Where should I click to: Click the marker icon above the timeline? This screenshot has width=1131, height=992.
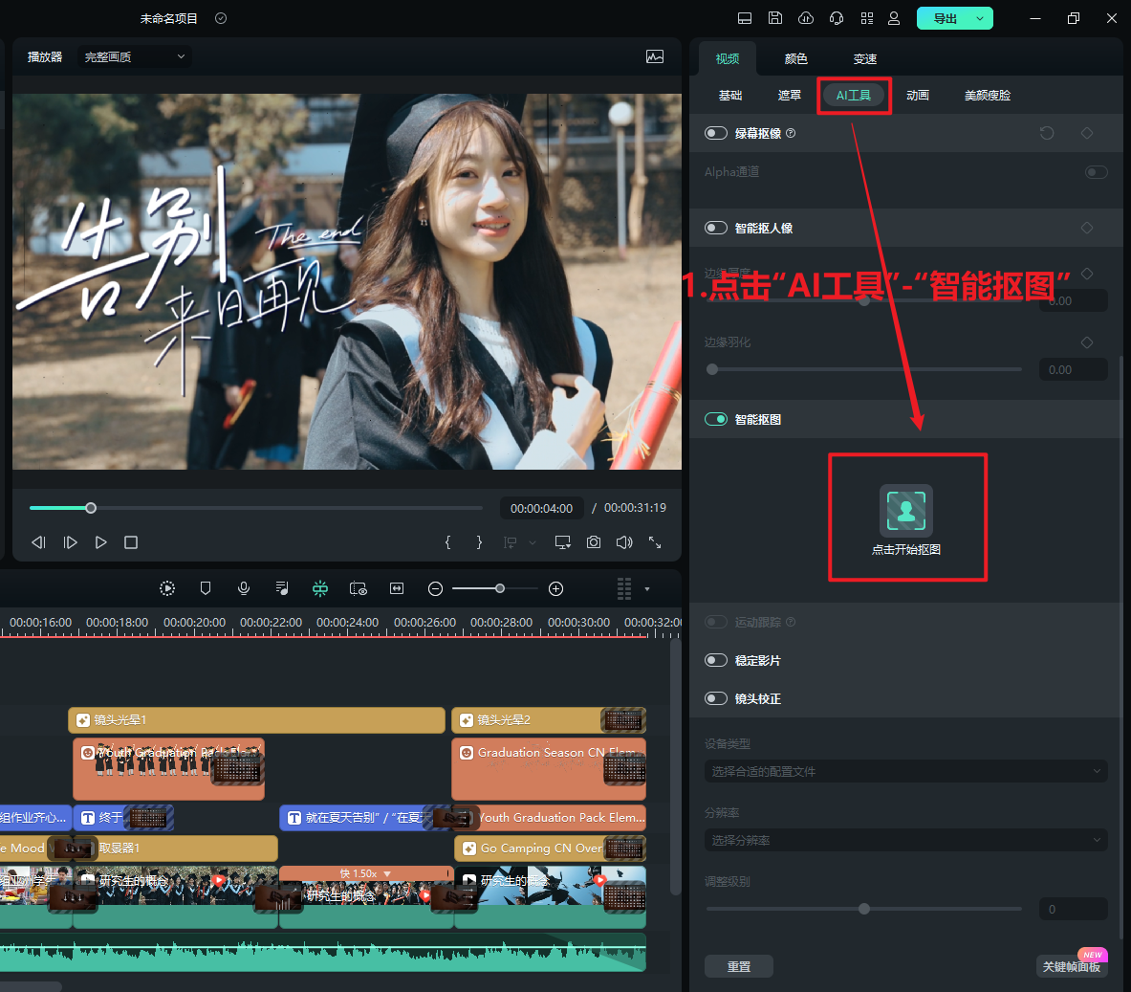tap(206, 587)
